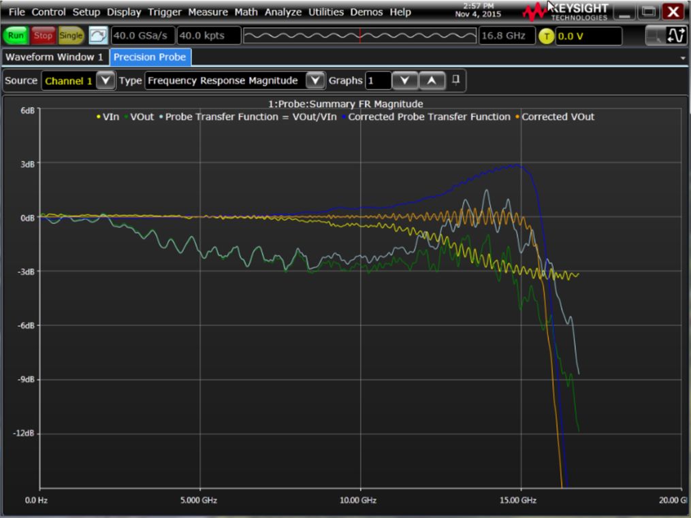The width and height of the screenshot is (691, 518).
Task: Click the Single acquisition button
Action: pos(70,35)
